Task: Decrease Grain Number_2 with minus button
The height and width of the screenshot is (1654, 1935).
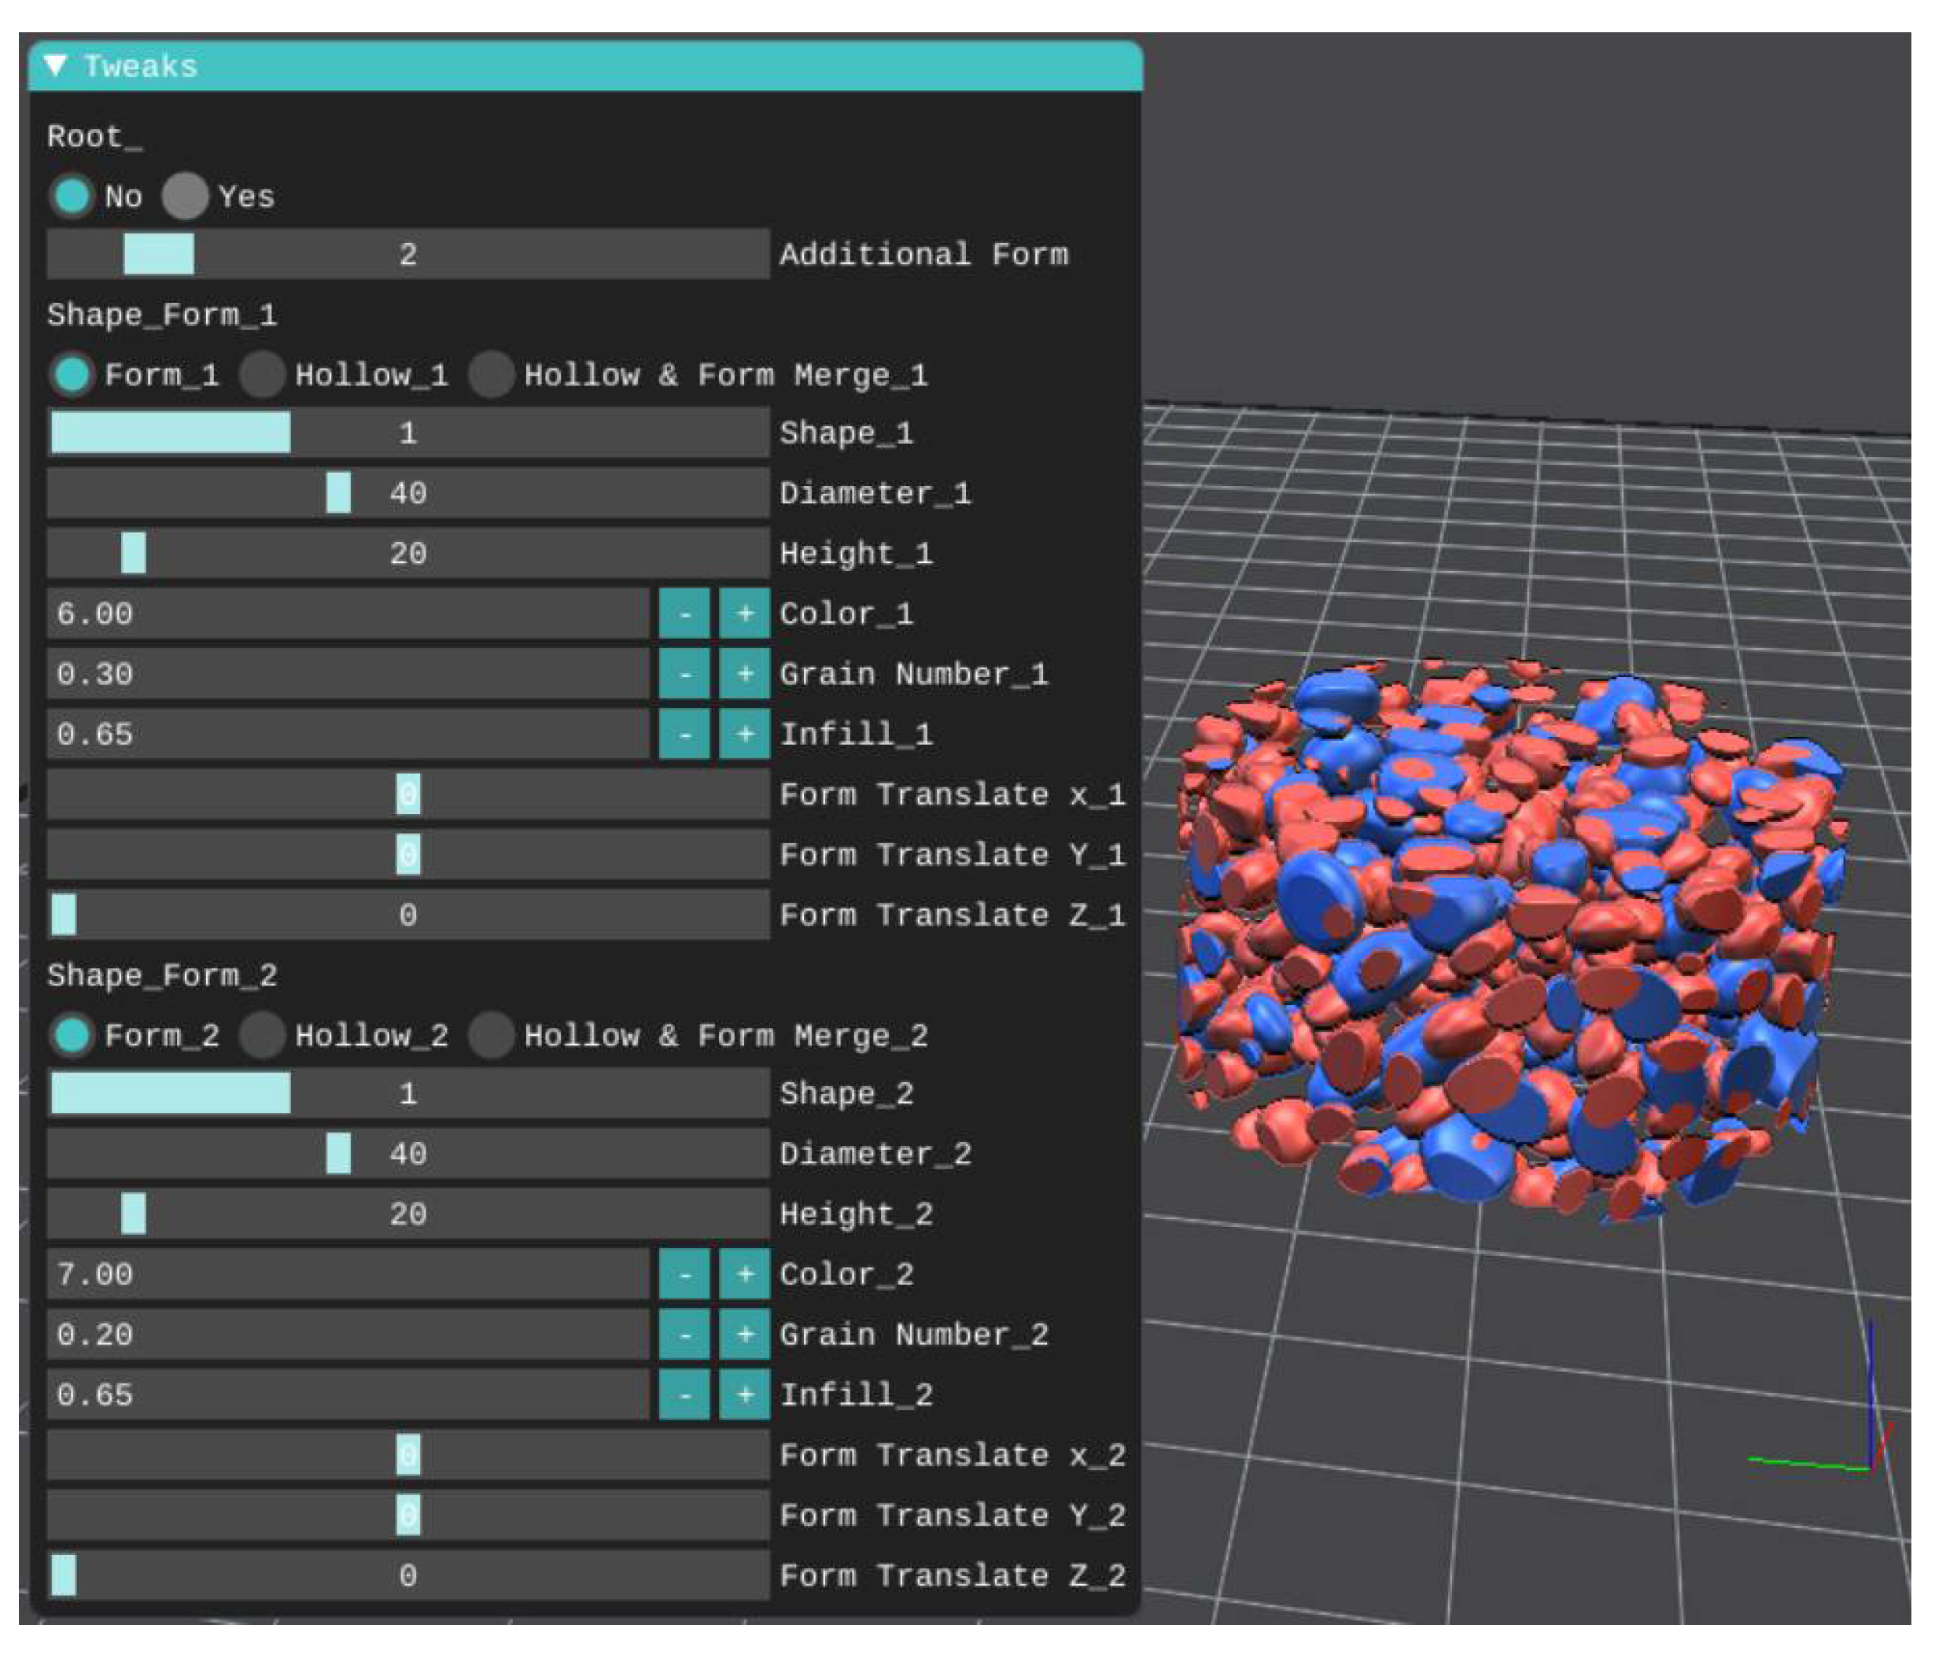Action: pos(684,1335)
